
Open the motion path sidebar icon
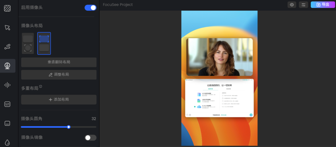(x=8, y=47)
